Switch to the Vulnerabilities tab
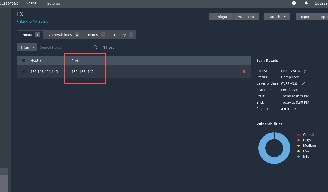The height and width of the screenshot is (192, 328). click(x=64, y=35)
